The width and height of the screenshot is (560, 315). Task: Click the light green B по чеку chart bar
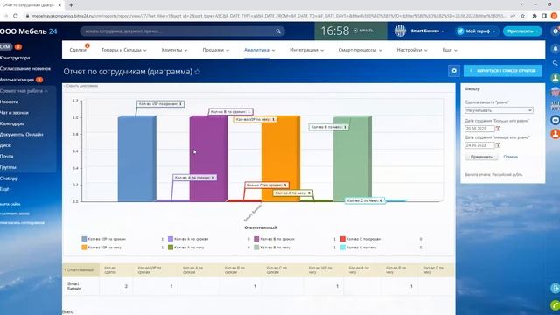(352, 158)
